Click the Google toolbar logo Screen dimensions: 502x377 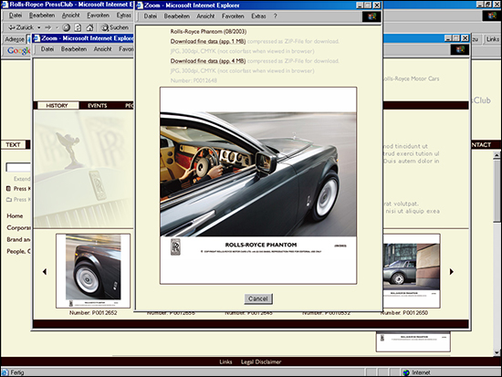18,50
